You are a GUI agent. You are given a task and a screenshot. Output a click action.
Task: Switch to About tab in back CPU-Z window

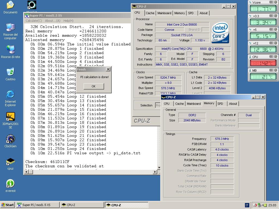203,13
